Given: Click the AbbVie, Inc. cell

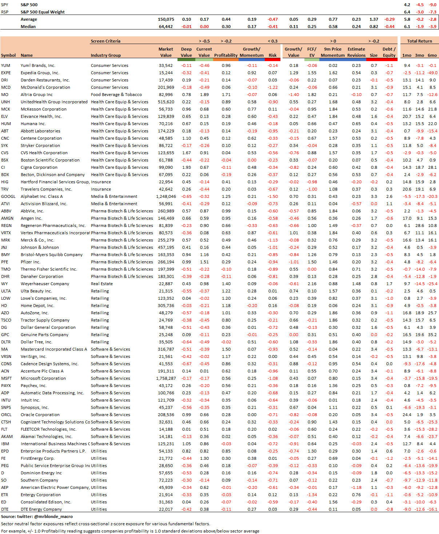Looking at the screenshot, I should click(x=32, y=211).
